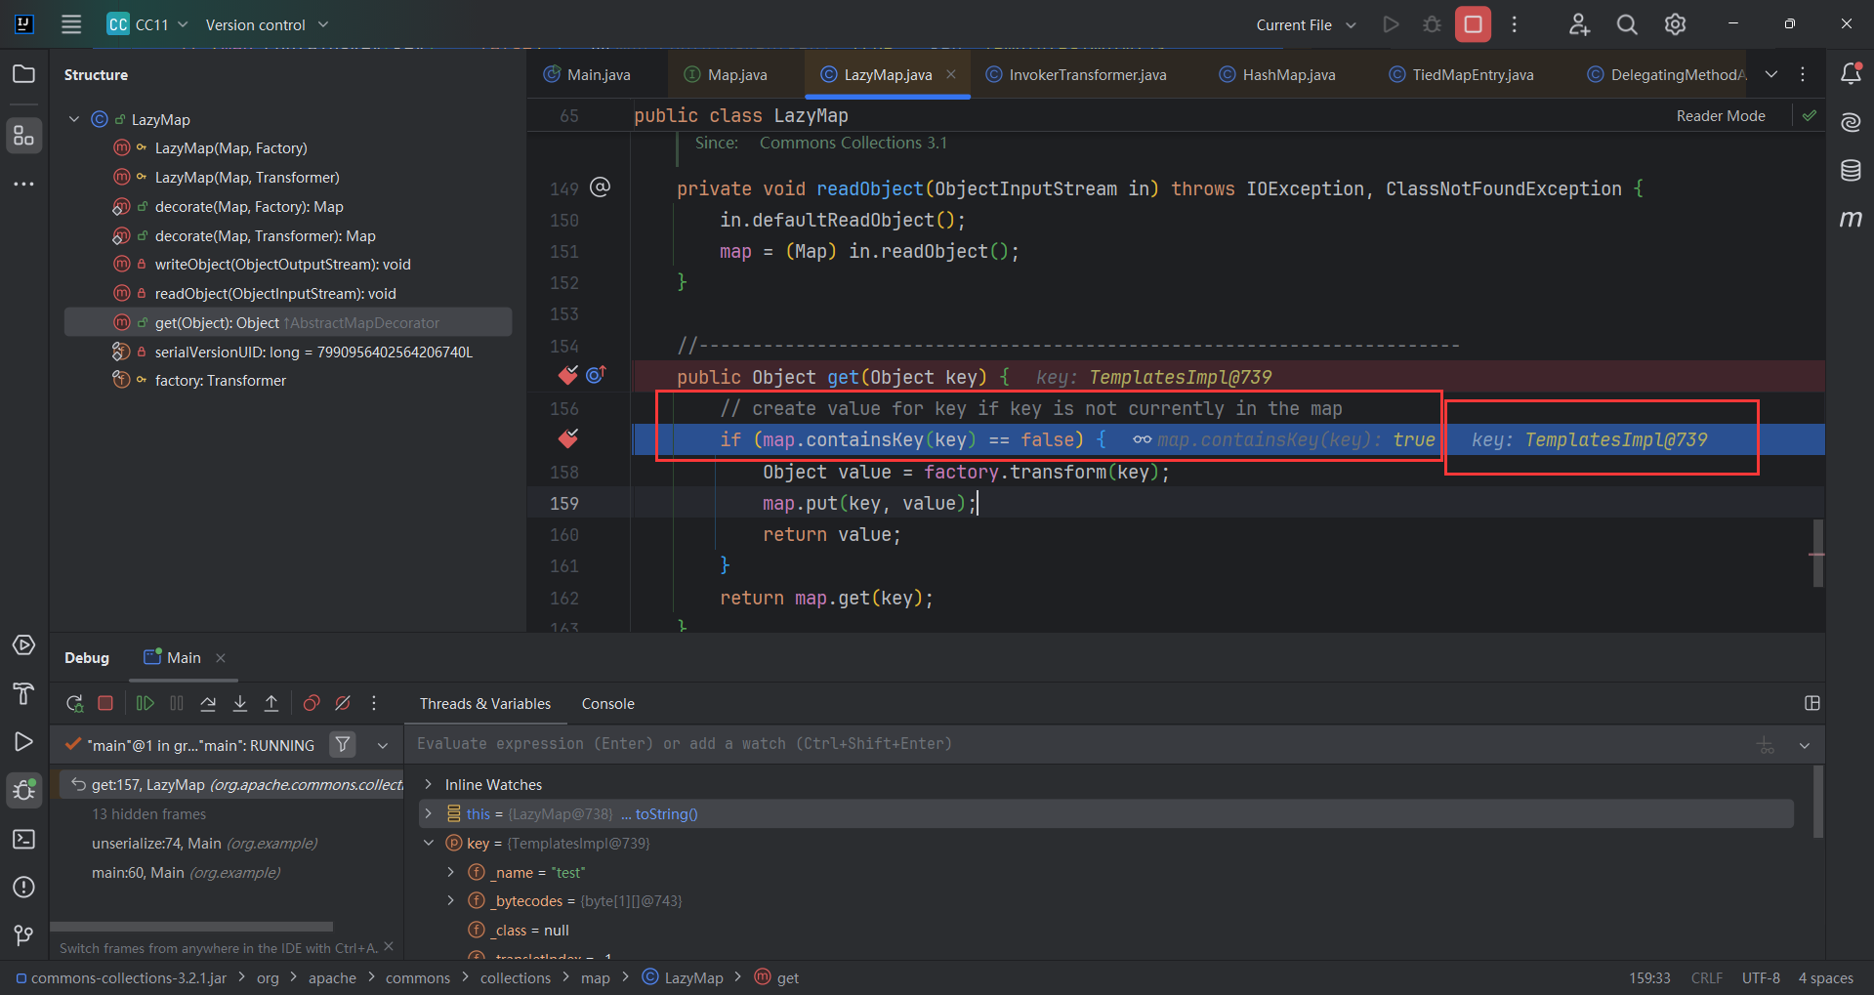The image size is (1874, 995).
Task: Open the AI assistant spiral icon
Action: (x=1851, y=122)
